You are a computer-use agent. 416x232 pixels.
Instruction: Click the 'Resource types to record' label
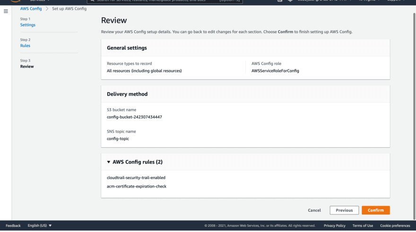tap(130, 63)
